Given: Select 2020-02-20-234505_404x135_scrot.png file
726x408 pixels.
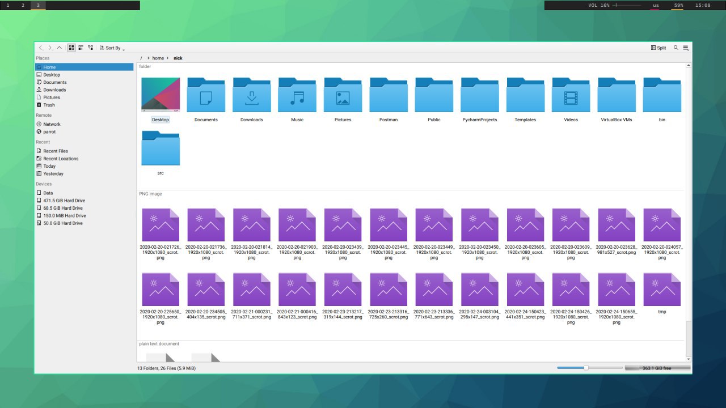Looking at the screenshot, I should point(206,290).
